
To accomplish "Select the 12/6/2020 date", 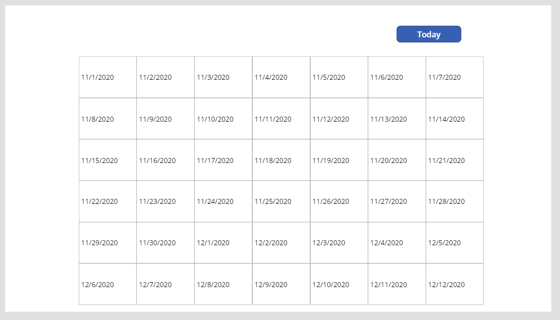I will point(107,284).
